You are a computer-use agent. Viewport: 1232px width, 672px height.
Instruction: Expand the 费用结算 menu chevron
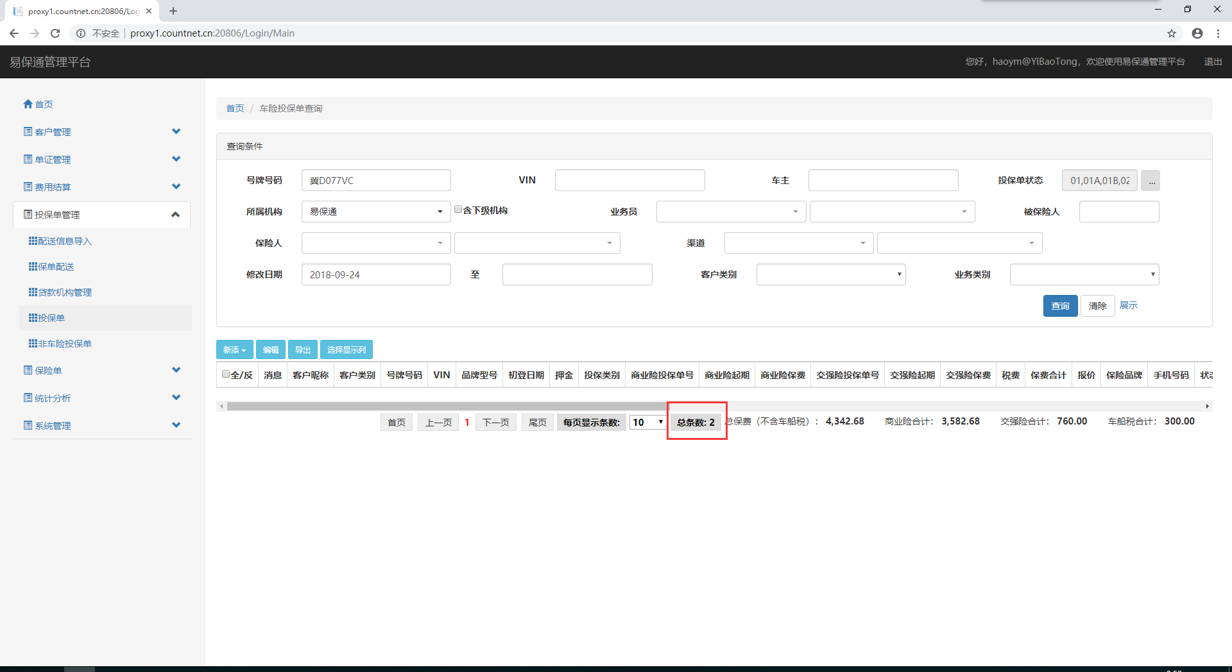(176, 187)
